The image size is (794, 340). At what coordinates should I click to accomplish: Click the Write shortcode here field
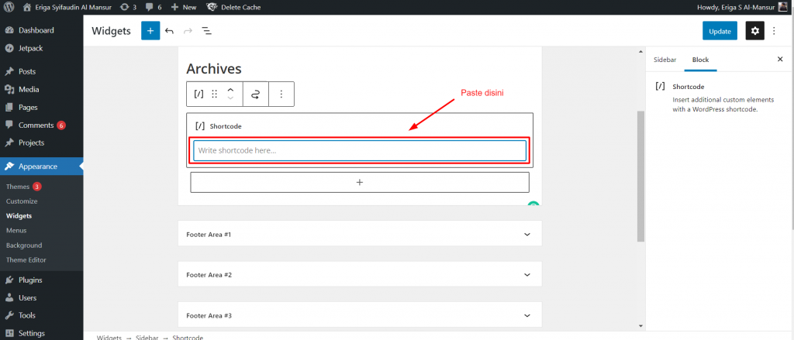[x=360, y=150]
